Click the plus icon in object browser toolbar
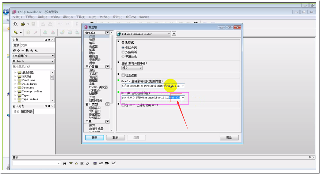Image resolution: width=320 pixels, height=174 pixels. 19,50
